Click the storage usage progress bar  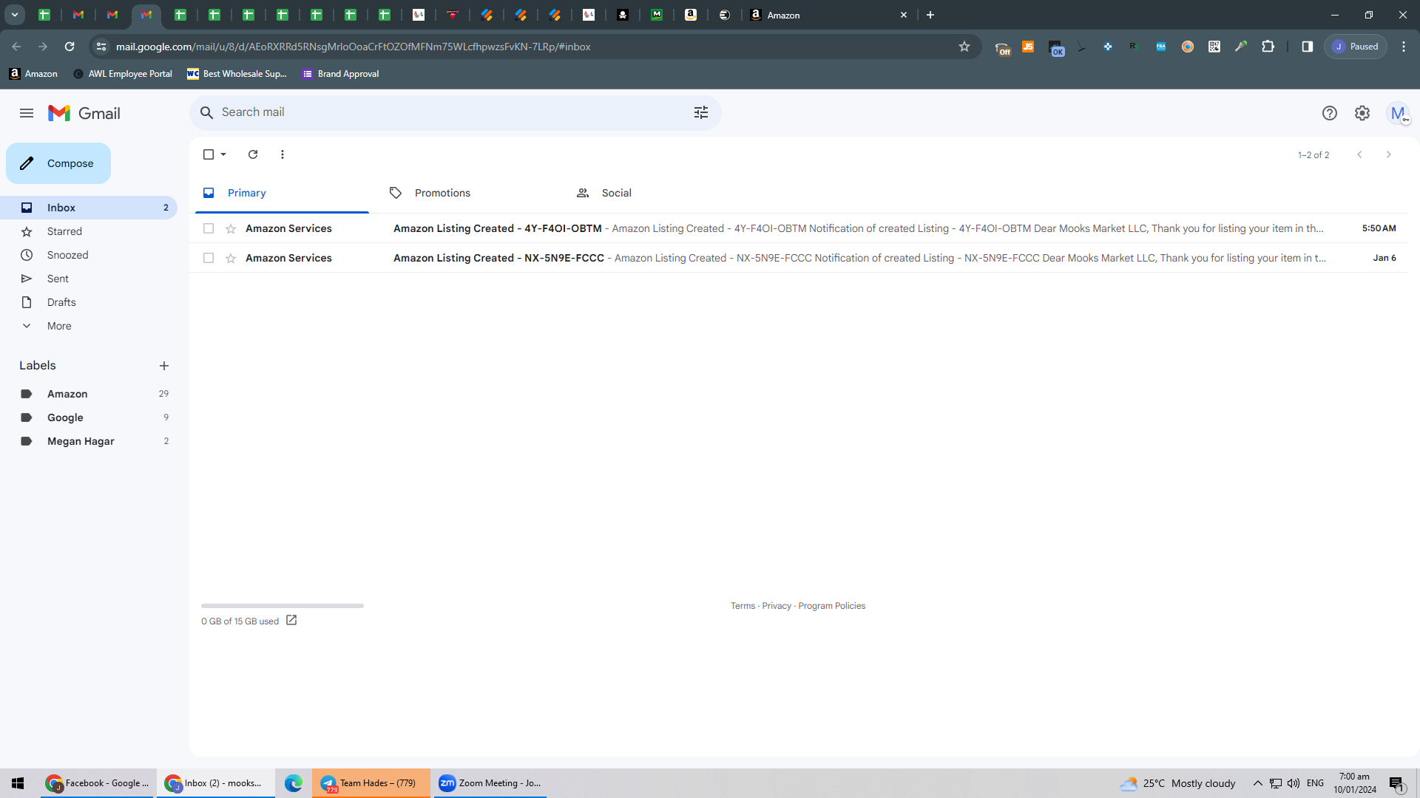pyautogui.click(x=283, y=606)
